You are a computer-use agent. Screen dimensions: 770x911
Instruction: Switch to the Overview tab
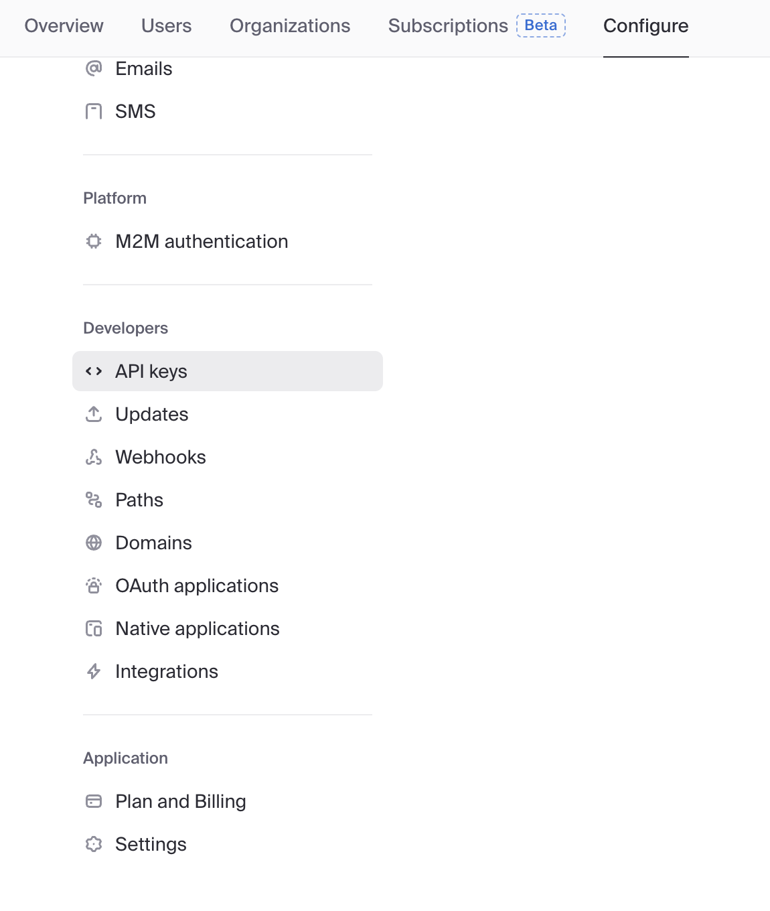[64, 26]
